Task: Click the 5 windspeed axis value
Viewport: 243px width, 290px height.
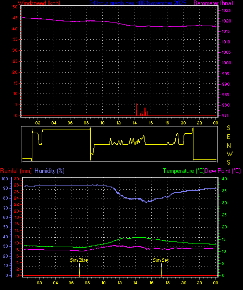Action: pos(16,105)
